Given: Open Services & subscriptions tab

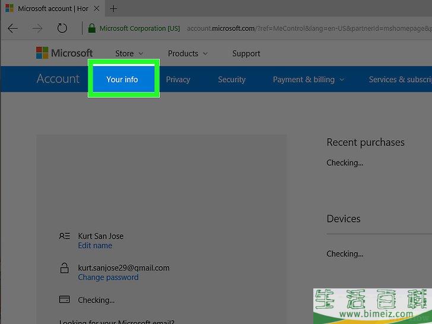Looking at the screenshot, I should 401,80.
